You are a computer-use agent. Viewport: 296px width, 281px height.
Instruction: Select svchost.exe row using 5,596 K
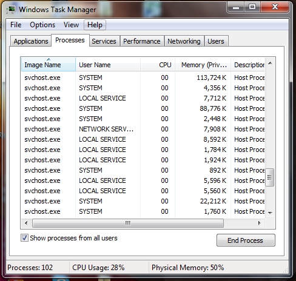click(x=143, y=180)
